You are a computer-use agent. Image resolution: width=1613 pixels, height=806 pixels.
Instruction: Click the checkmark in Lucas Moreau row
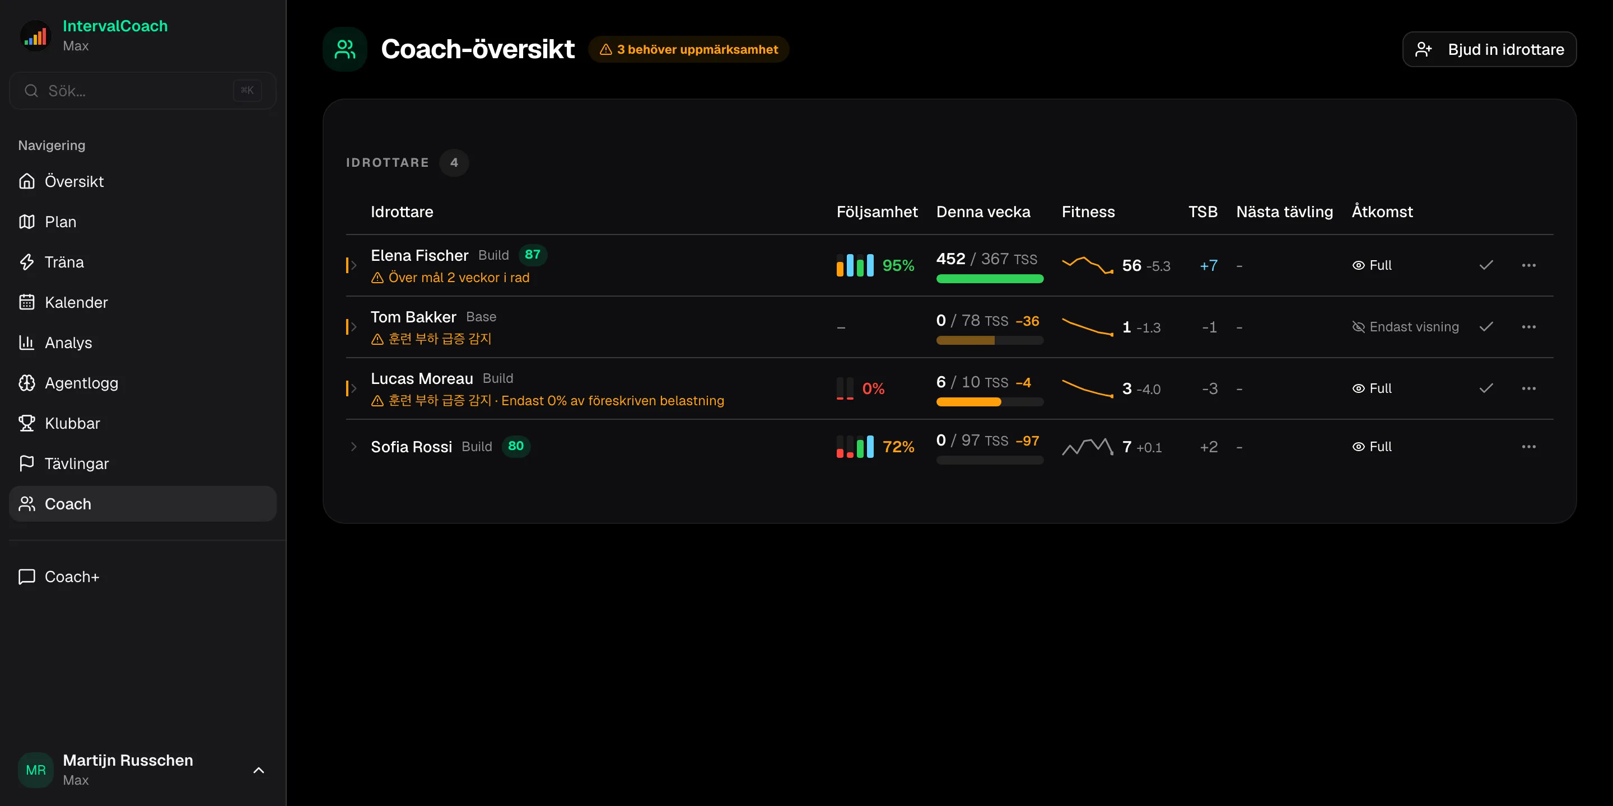(x=1486, y=388)
